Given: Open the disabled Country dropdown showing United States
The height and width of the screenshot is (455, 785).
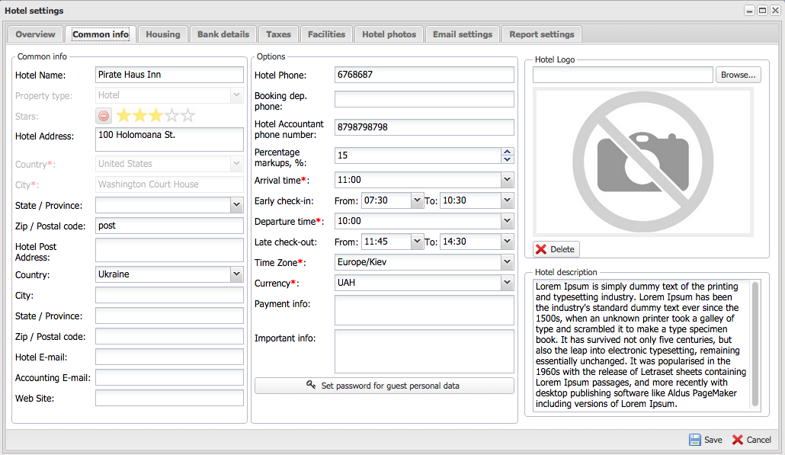Looking at the screenshot, I should [237, 164].
